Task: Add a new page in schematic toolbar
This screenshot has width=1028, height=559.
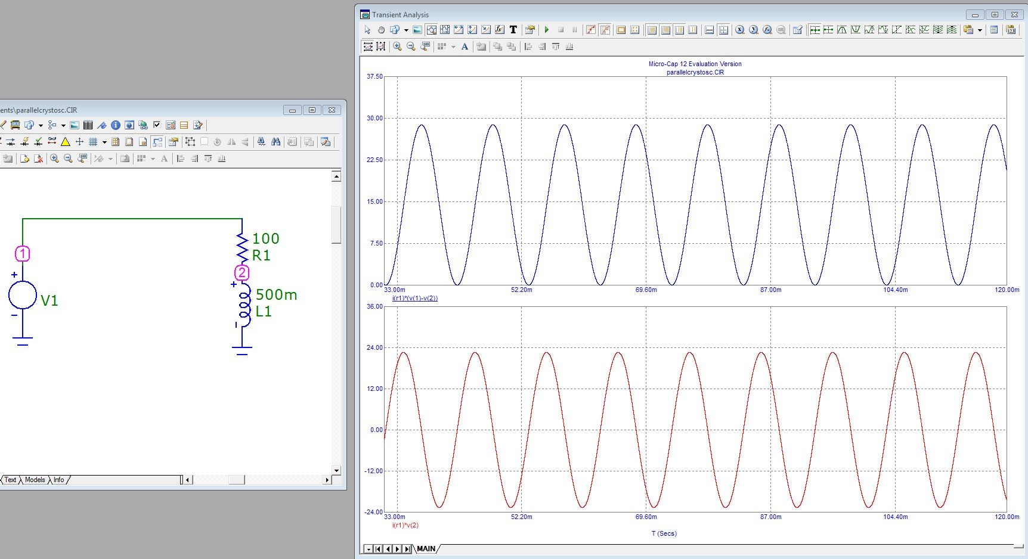Action: [24, 159]
